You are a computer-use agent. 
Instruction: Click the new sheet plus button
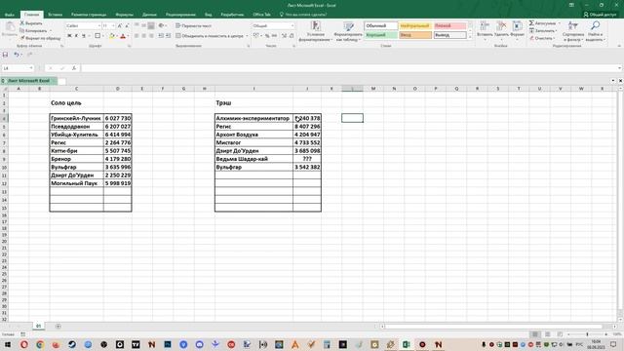point(58,327)
